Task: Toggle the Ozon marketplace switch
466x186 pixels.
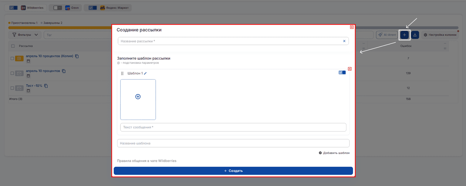Action: 58,8
